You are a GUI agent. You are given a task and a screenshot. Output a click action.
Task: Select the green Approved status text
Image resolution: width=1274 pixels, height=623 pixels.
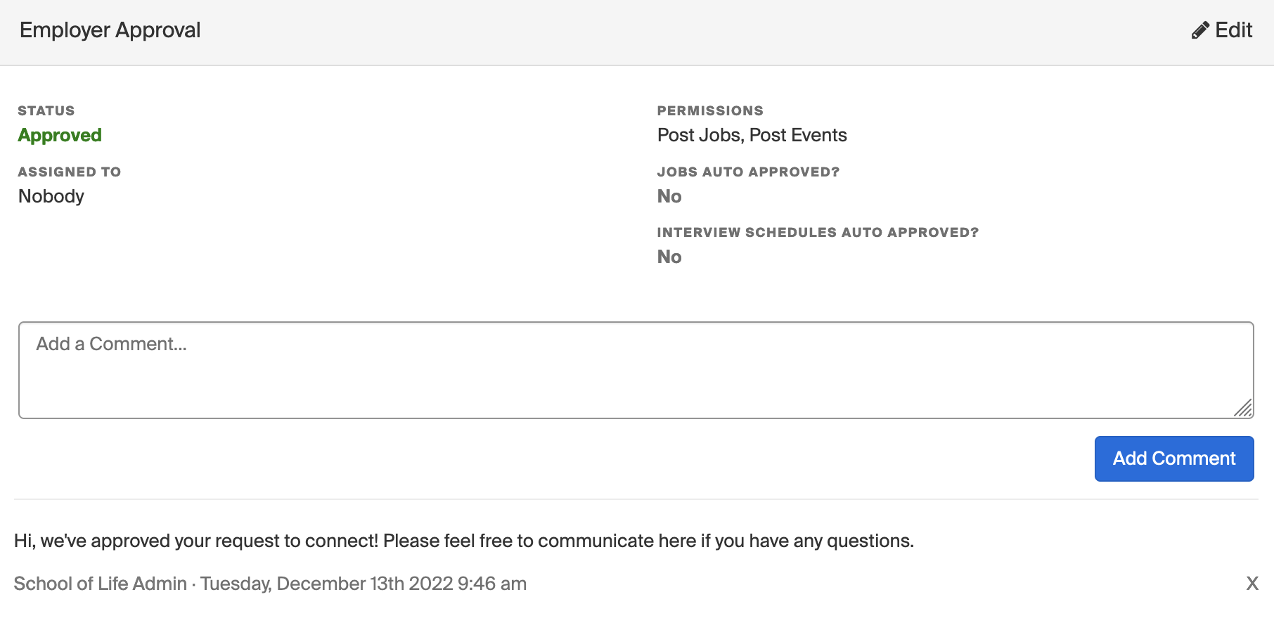click(60, 135)
